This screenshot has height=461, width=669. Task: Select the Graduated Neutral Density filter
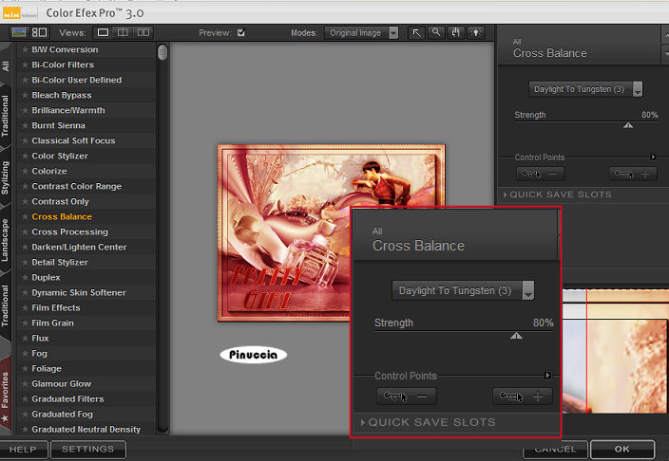pos(86,430)
